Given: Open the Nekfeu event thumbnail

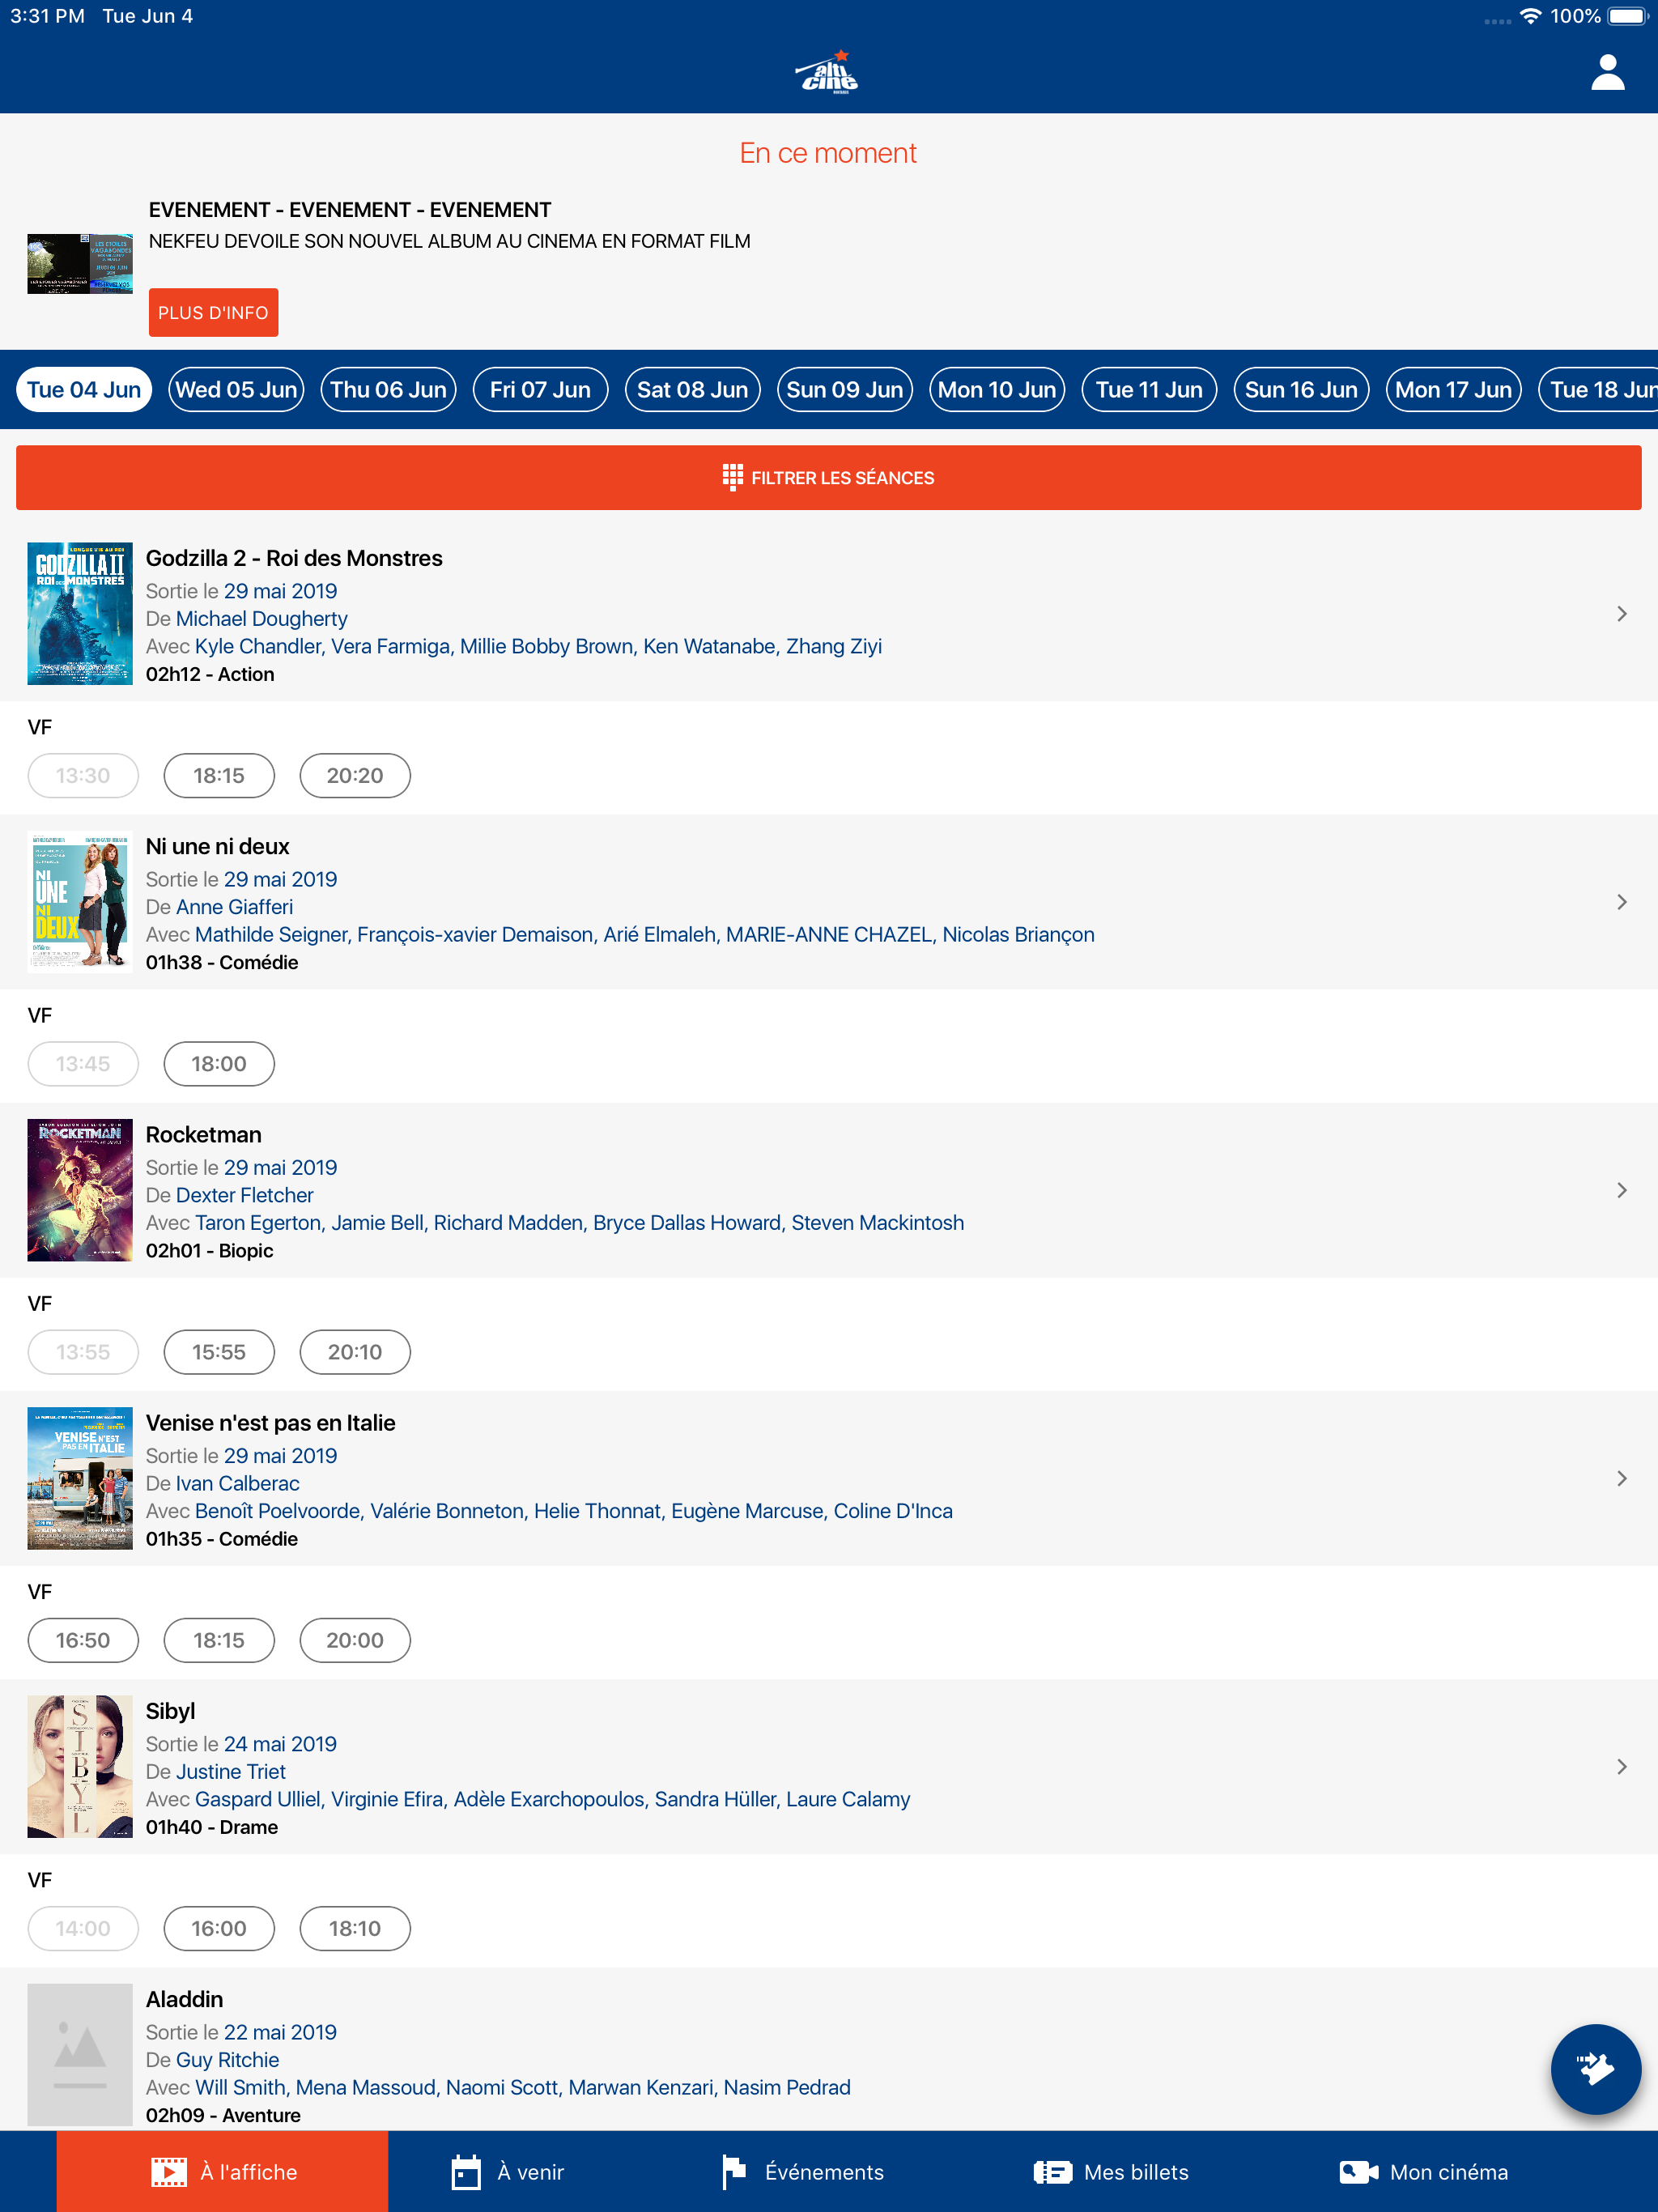Looking at the screenshot, I should pyautogui.click(x=80, y=263).
